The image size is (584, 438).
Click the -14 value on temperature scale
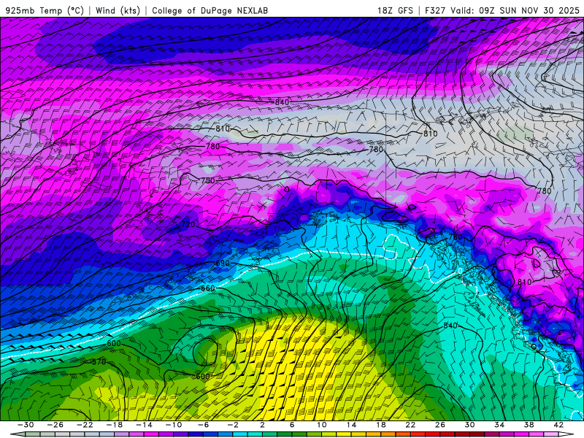click(144, 425)
